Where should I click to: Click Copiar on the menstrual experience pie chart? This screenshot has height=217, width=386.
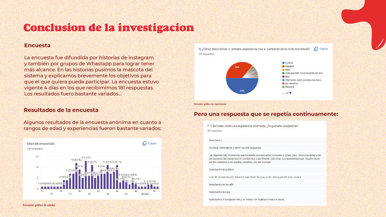click(321, 49)
